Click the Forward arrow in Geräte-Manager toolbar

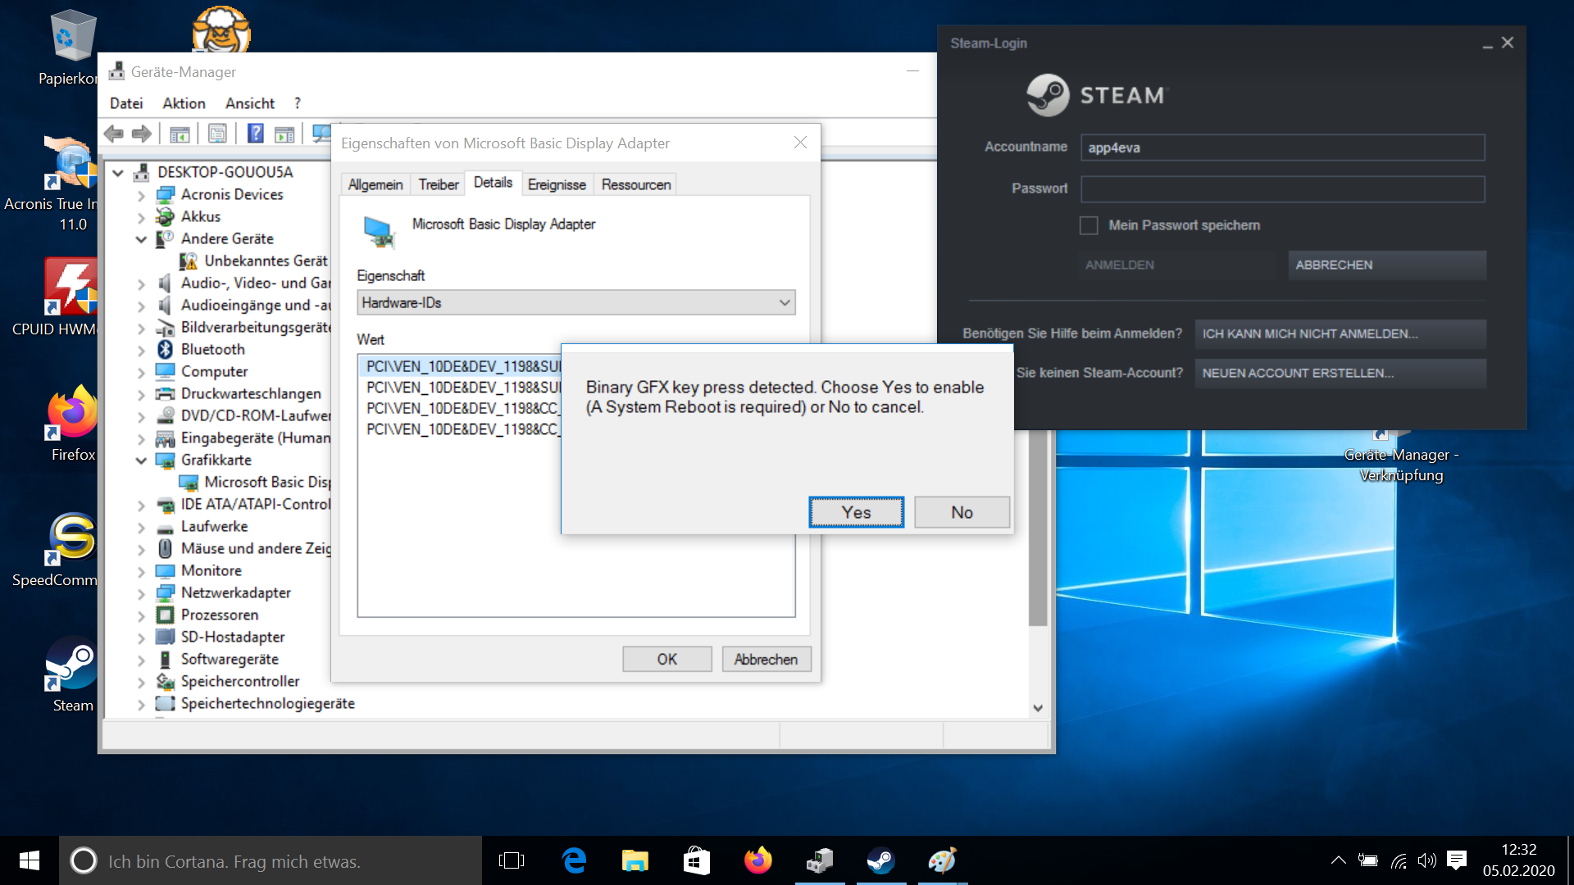point(142,134)
